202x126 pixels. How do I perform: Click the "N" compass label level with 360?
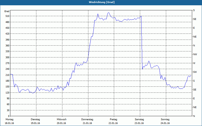point(194,46)
